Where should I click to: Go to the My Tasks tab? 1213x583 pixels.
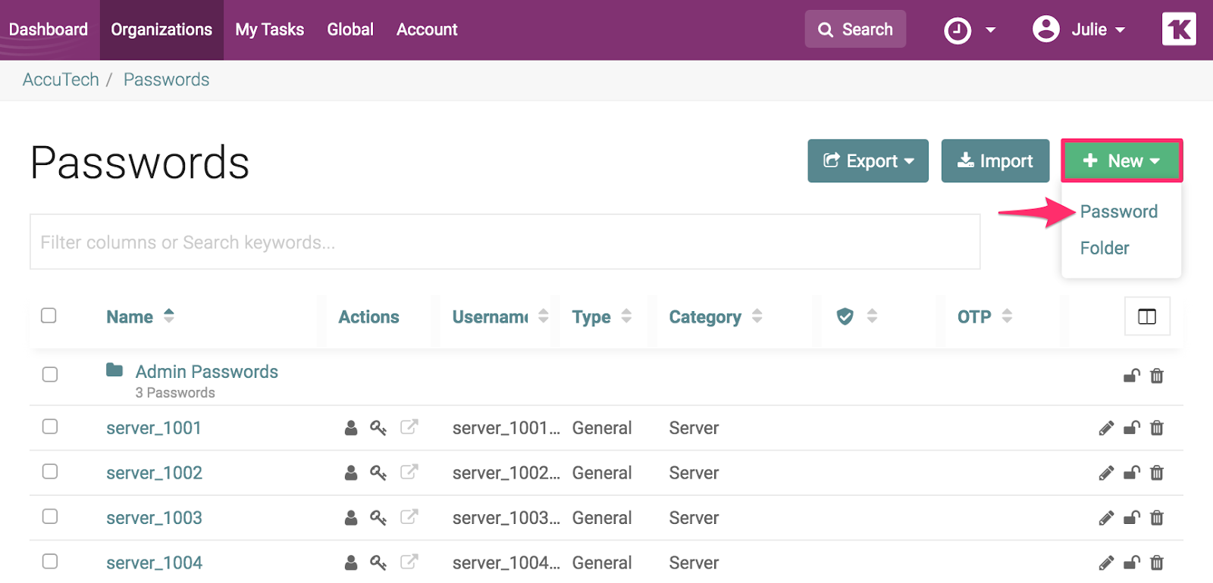tap(269, 30)
